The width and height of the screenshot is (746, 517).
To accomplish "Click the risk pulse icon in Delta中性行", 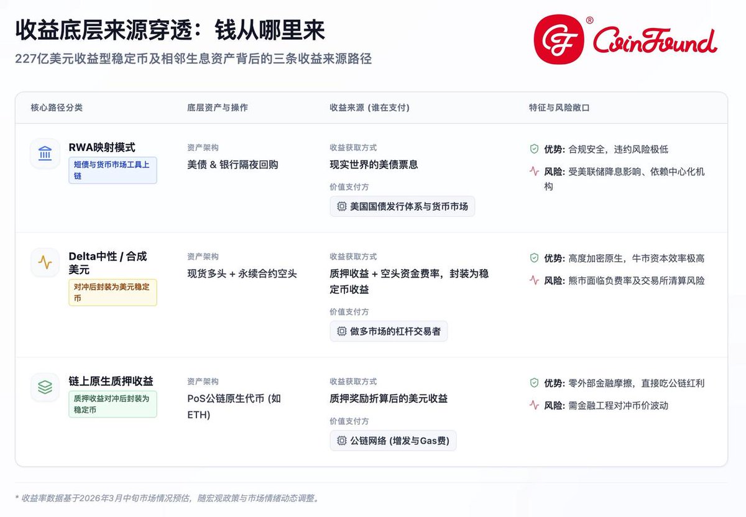I will pyautogui.click(x=533, y=280).
